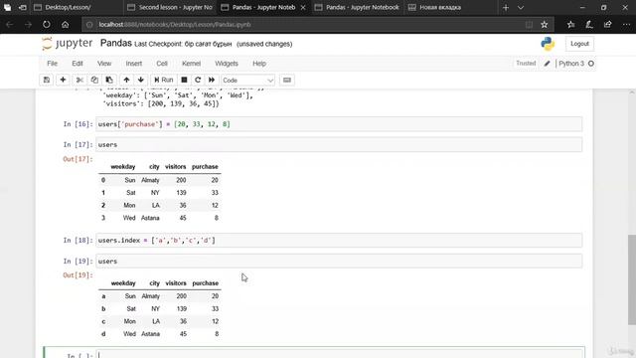Screen dimensions: 636x358
Task: Click 'purchase' header in Out[19] table
Action: (x=206, y=282)
